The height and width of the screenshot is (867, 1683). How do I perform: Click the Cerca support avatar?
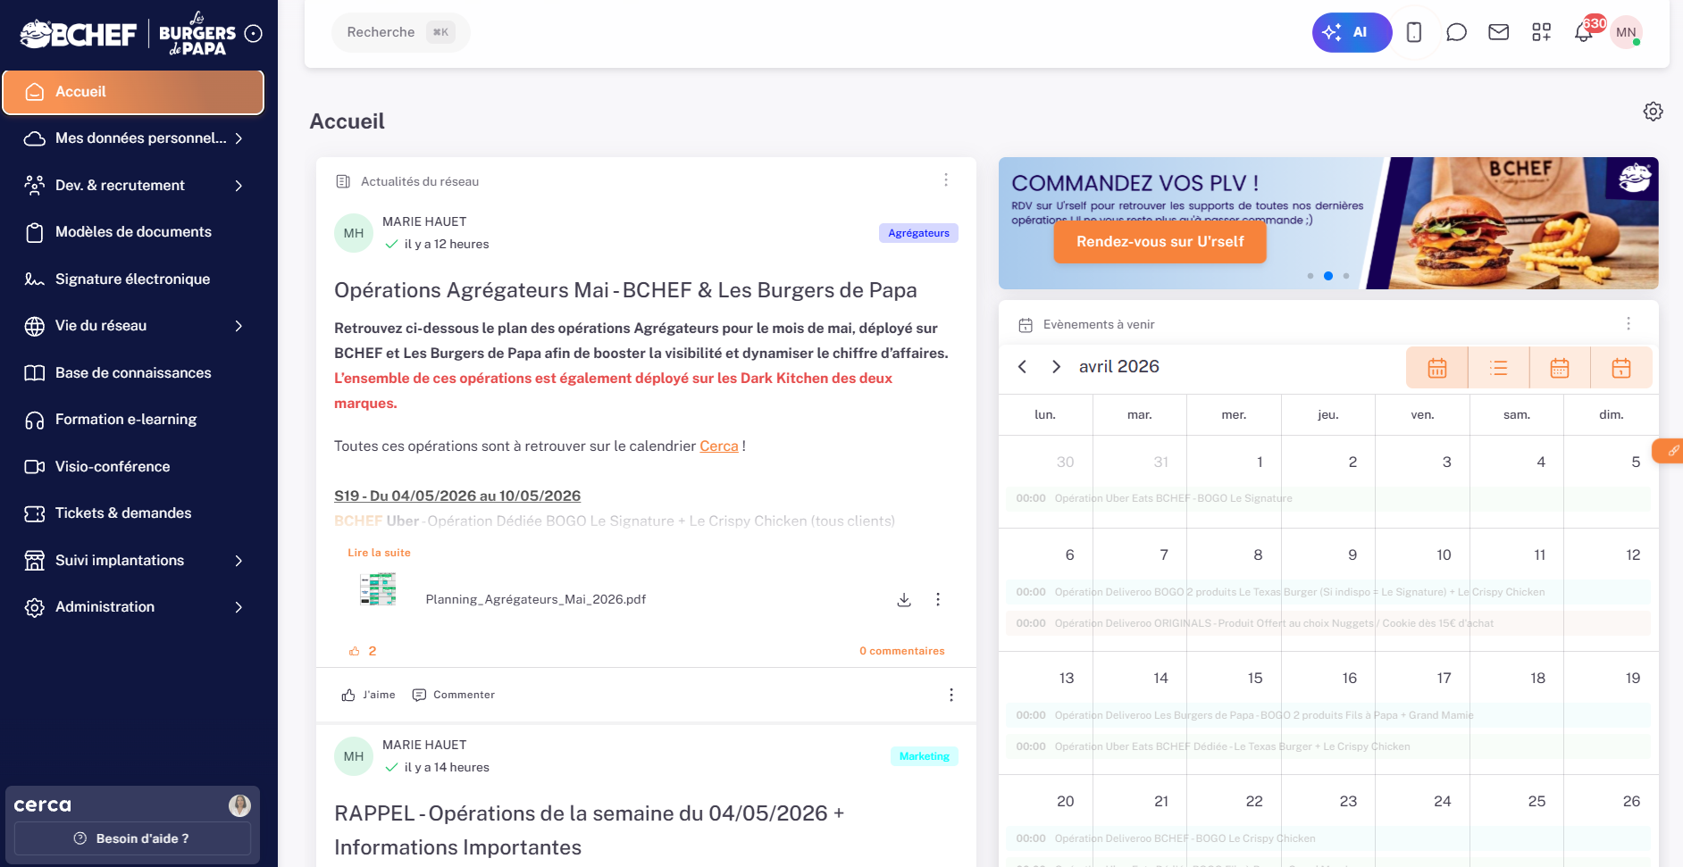pyautogui.click(x=239, y=805)
